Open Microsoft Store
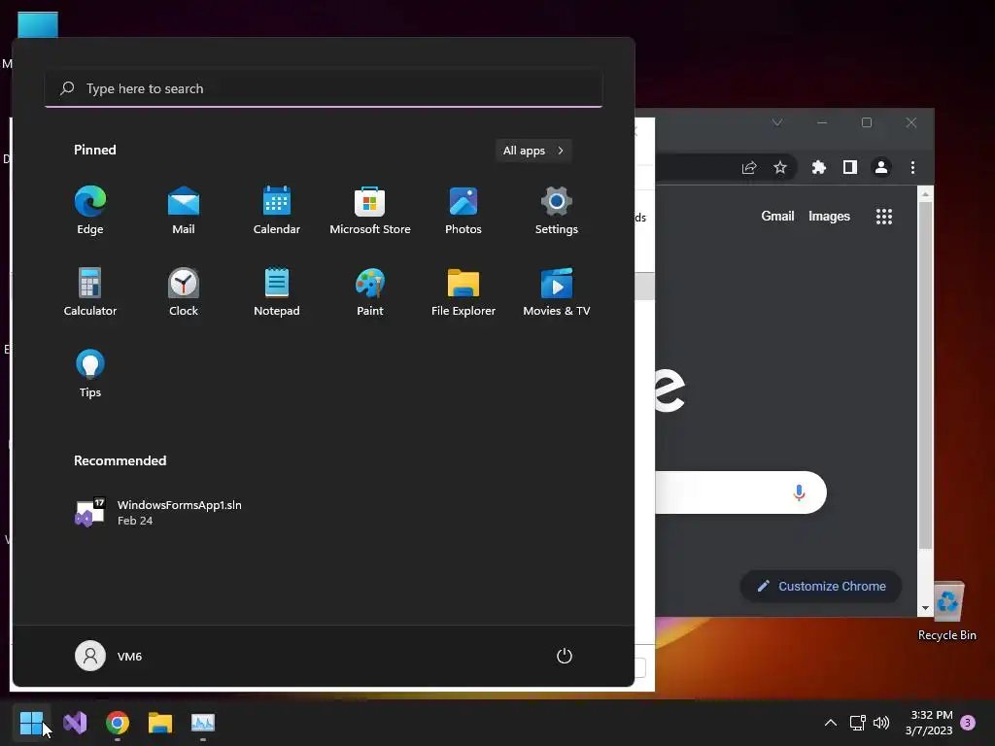The width and height of the screenshot is (995, 746). 370,211
